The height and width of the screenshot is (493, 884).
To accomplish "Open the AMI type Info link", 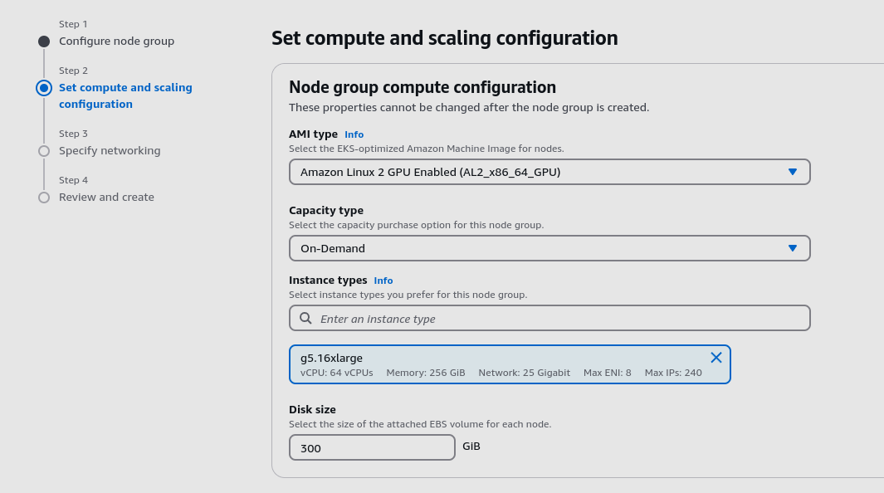I will point(354,134).
